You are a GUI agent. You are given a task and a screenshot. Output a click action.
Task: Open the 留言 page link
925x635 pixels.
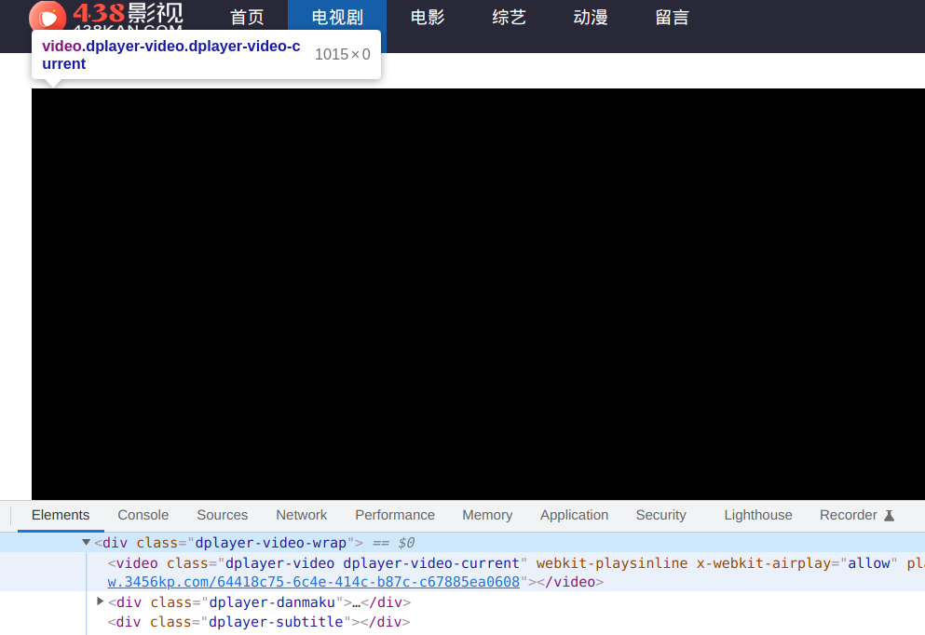coord(672,17)
